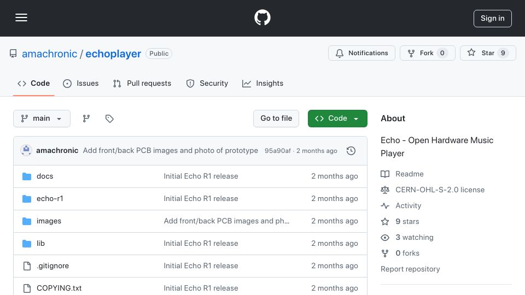Click the amachronic avatar in commit bar
525x295 pixels.
[26, 150]
